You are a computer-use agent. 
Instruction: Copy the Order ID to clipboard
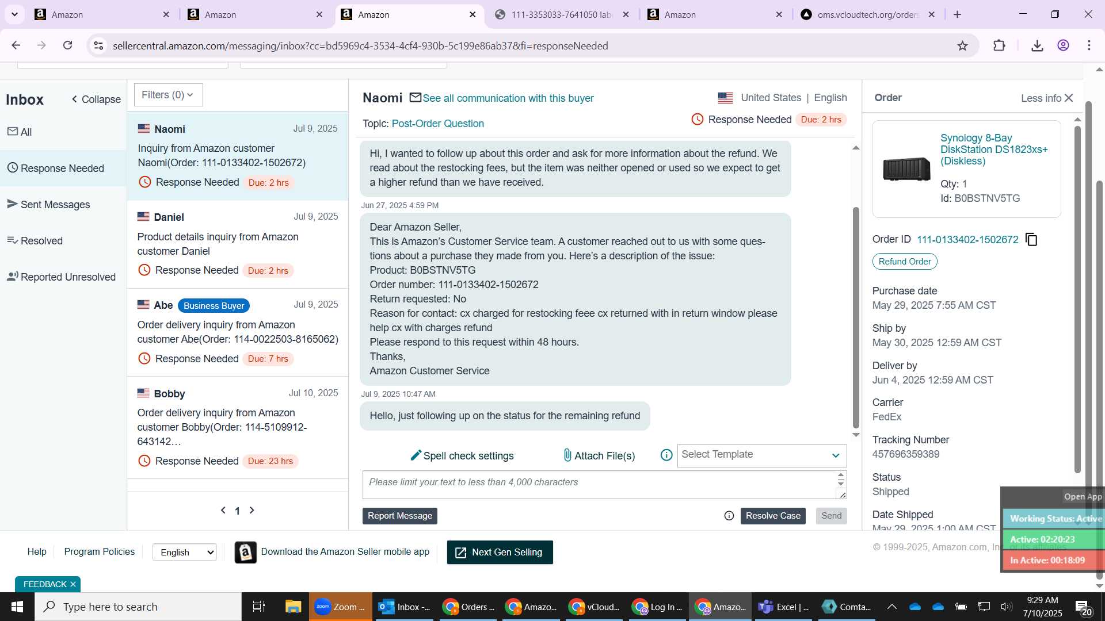(x=1031, y=240)
